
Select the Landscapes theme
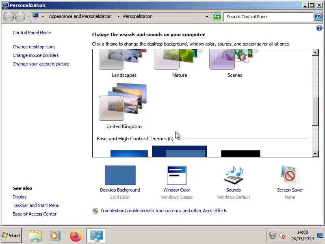124,63
